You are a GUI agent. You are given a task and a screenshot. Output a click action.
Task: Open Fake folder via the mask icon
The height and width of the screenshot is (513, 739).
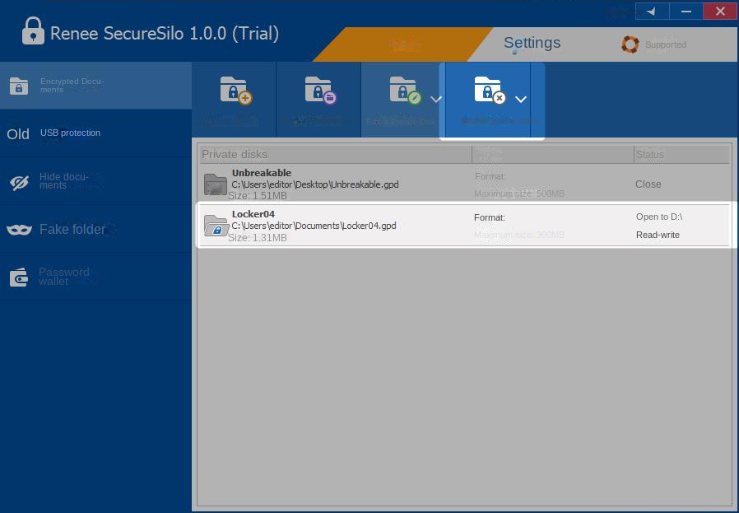19,230
